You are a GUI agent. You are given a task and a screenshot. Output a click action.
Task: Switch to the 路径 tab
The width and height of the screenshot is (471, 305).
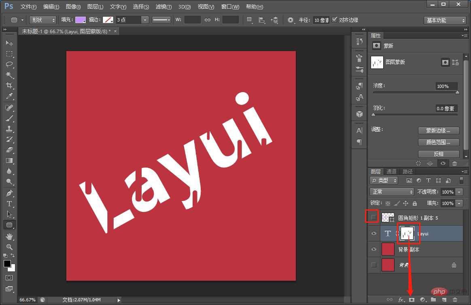(x=407, y=171)
